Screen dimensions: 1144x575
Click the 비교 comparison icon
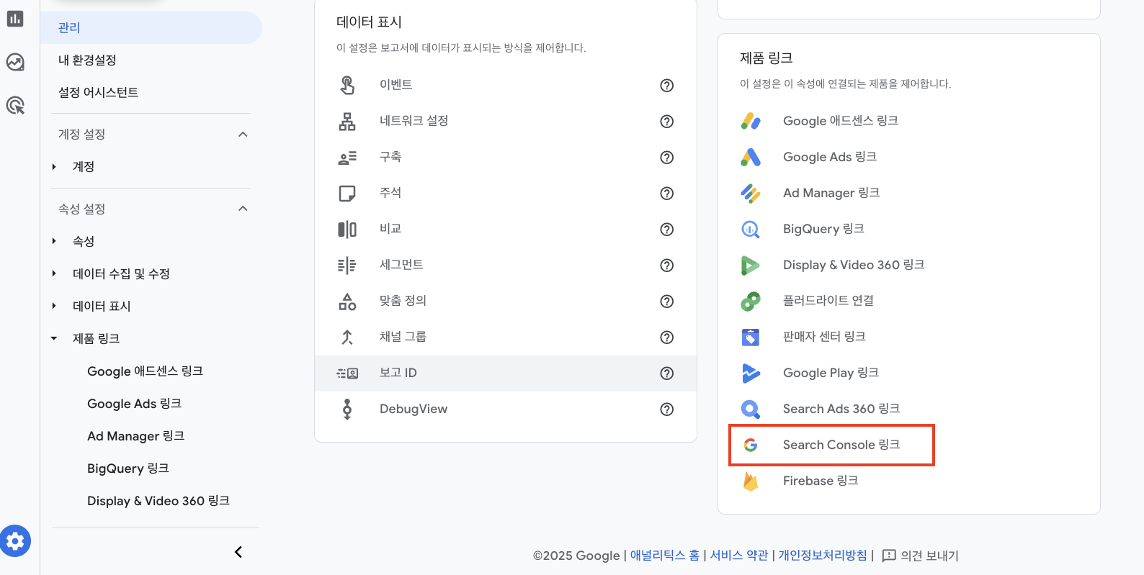[347, 229]
